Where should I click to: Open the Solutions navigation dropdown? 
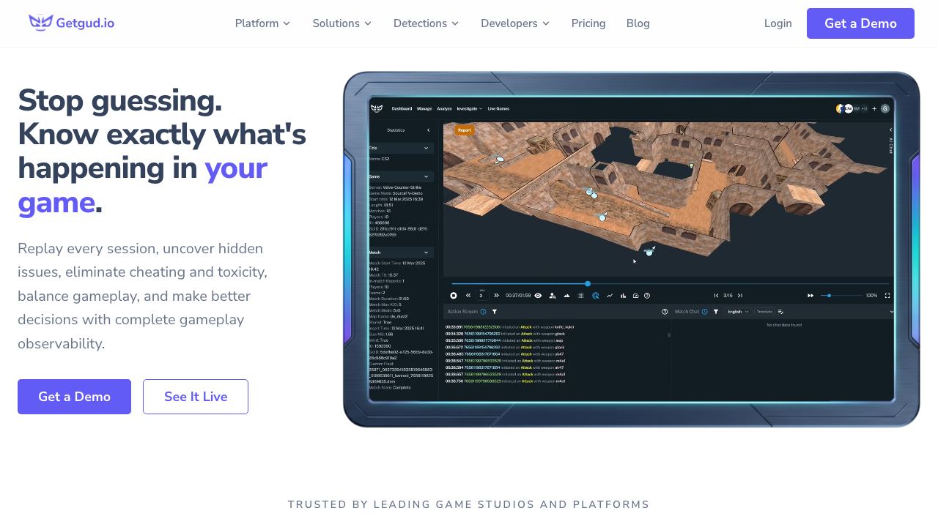(341, 23)
